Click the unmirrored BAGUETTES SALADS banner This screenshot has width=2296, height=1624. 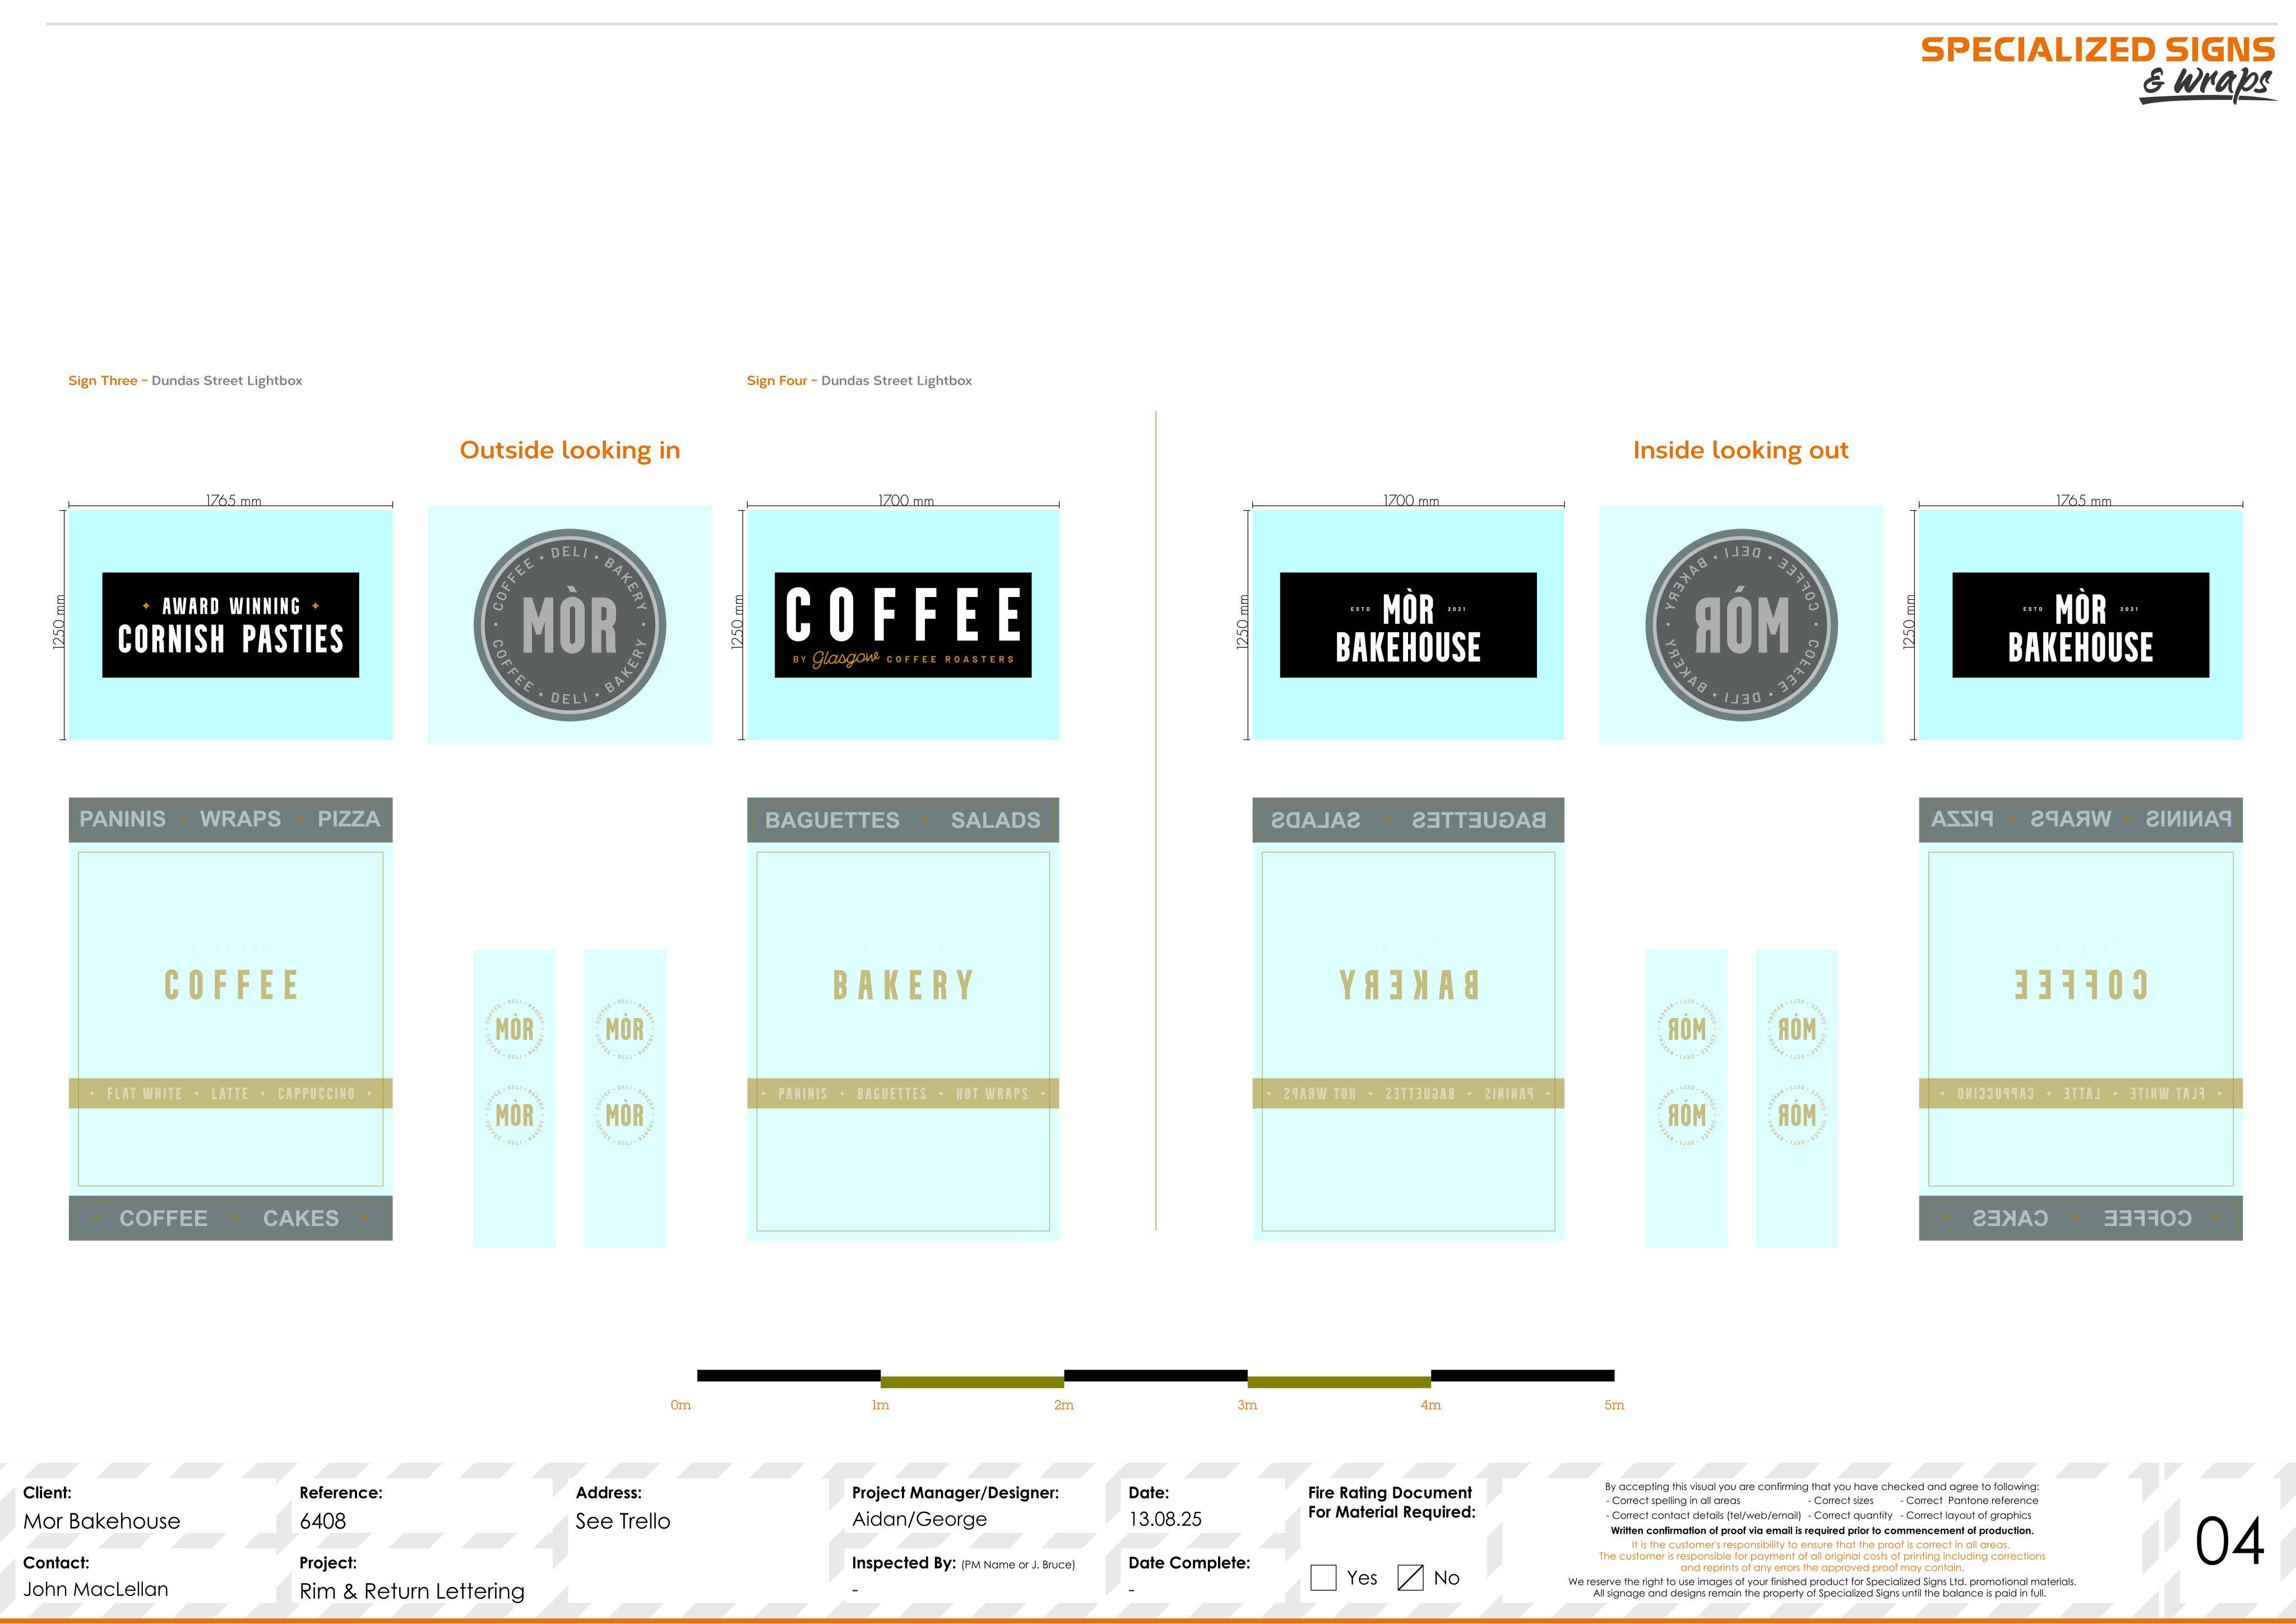903,820
